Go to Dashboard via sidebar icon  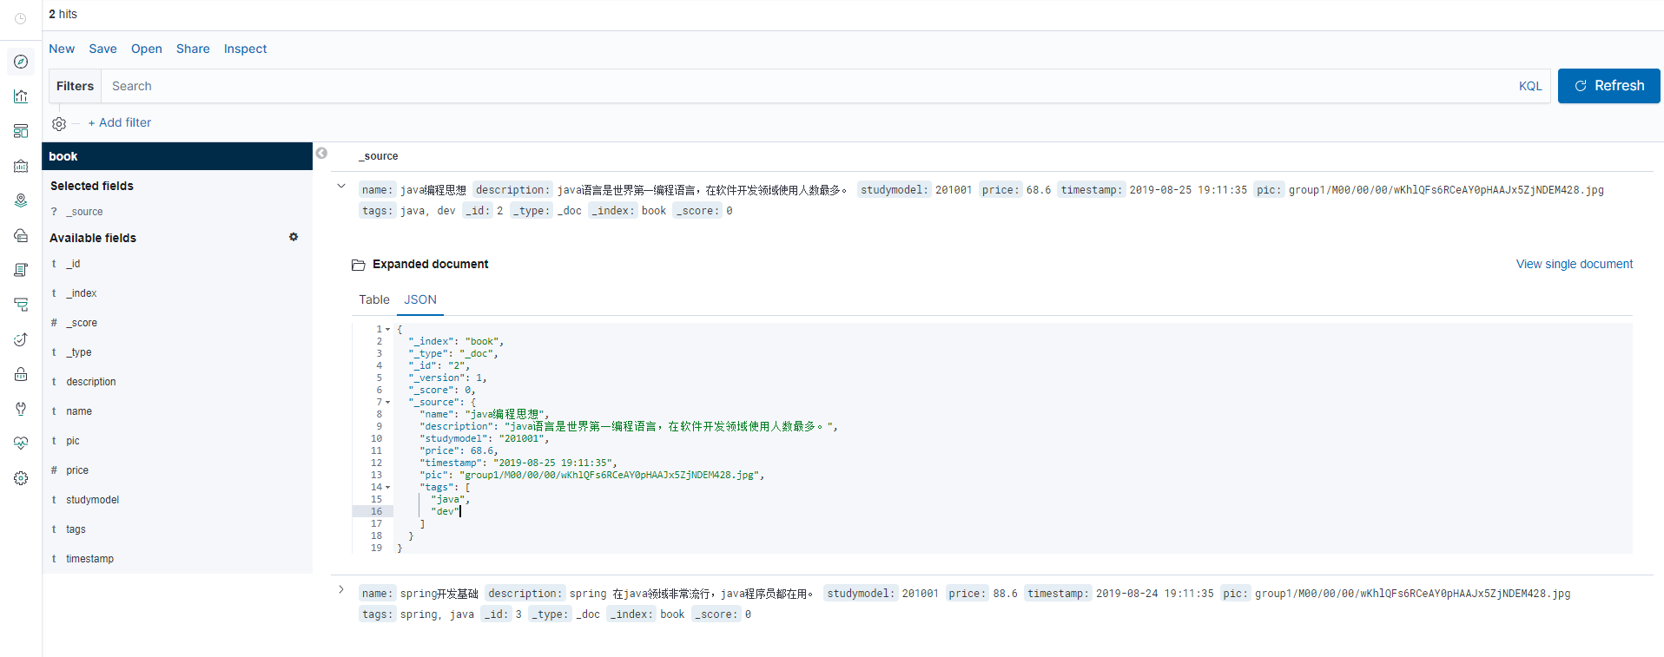click(21, 131)
